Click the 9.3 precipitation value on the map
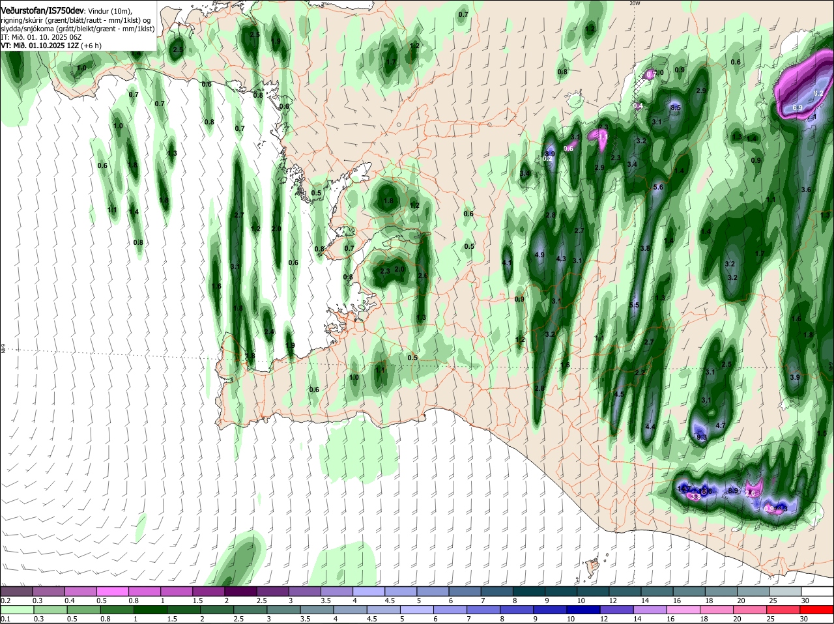Screen dimensions: 834x624 point(702,438)
